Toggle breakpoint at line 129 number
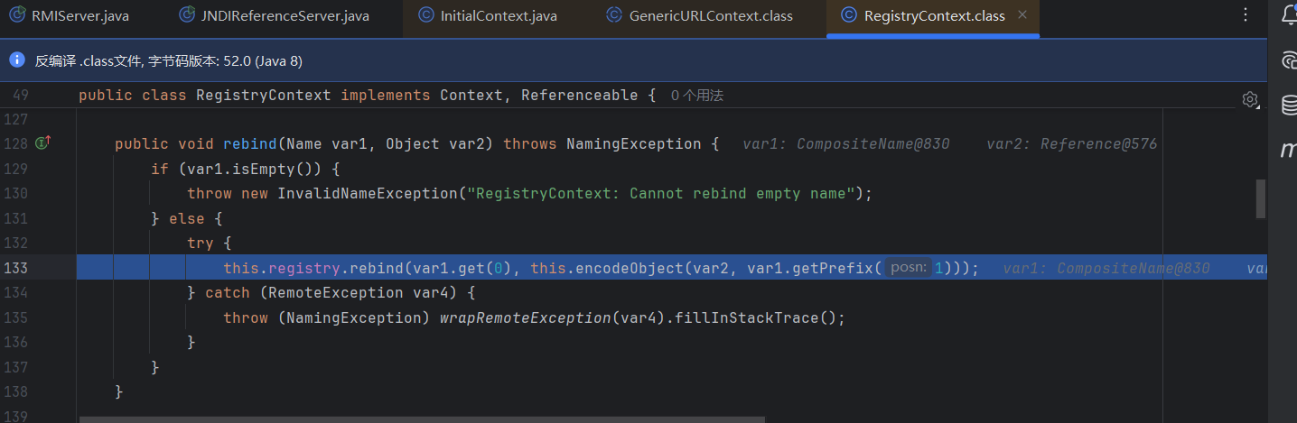Screen dimensions: 1297x423 [17, 169]
